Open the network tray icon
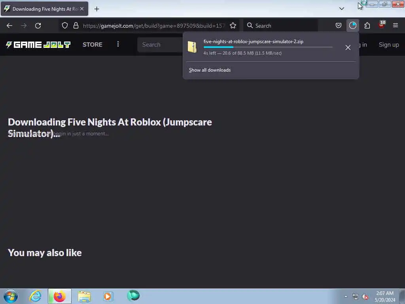This screenshot has height=304, width=405. click(356, 297)
